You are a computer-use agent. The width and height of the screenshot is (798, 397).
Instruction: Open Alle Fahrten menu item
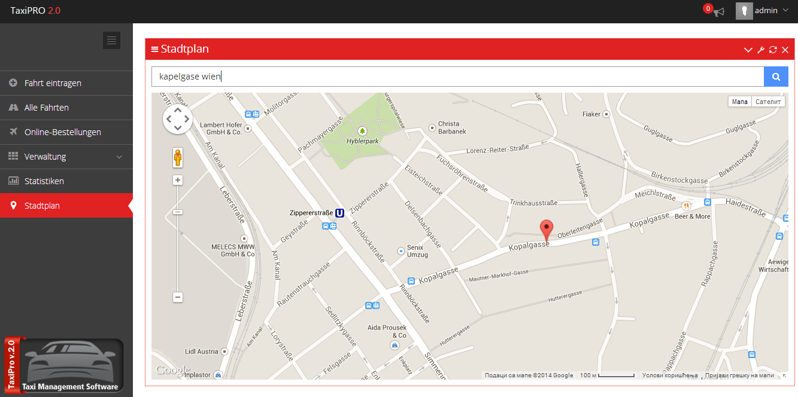[x=66, y=108]
